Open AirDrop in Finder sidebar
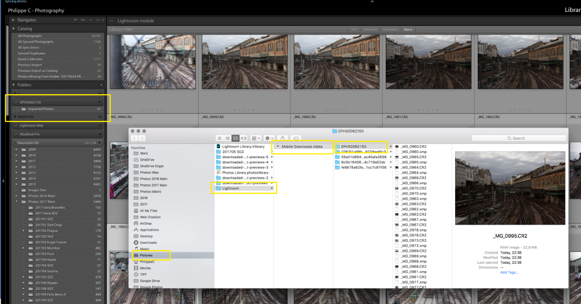Screen dimensions: 581x304 click(146, 223)
